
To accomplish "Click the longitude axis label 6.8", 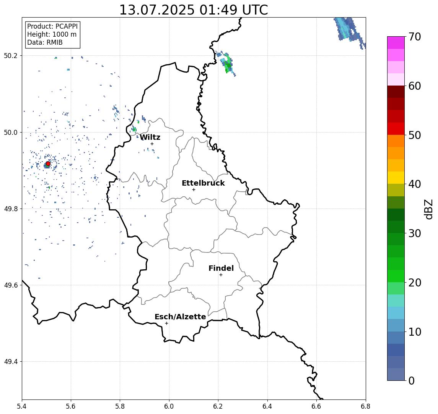I will [x=366, y=406].
